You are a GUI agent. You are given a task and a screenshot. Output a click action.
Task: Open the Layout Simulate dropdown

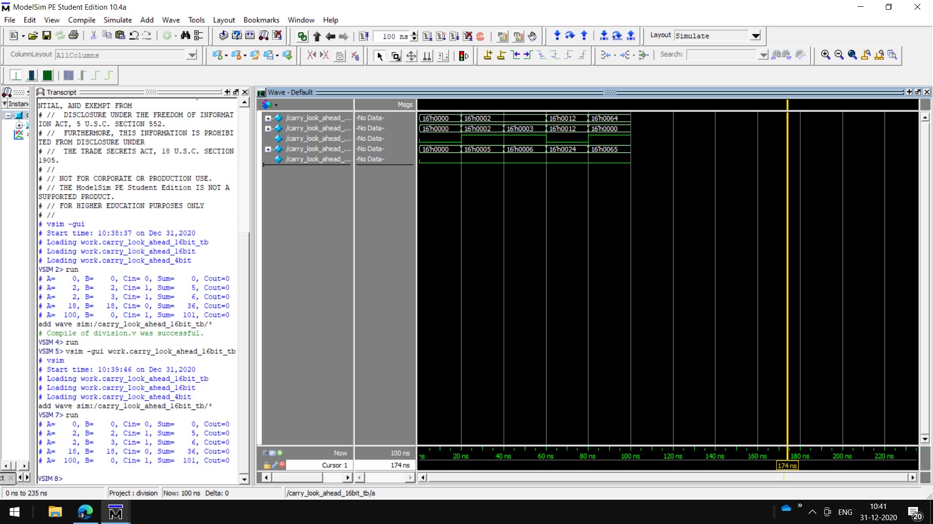point(755,36)
